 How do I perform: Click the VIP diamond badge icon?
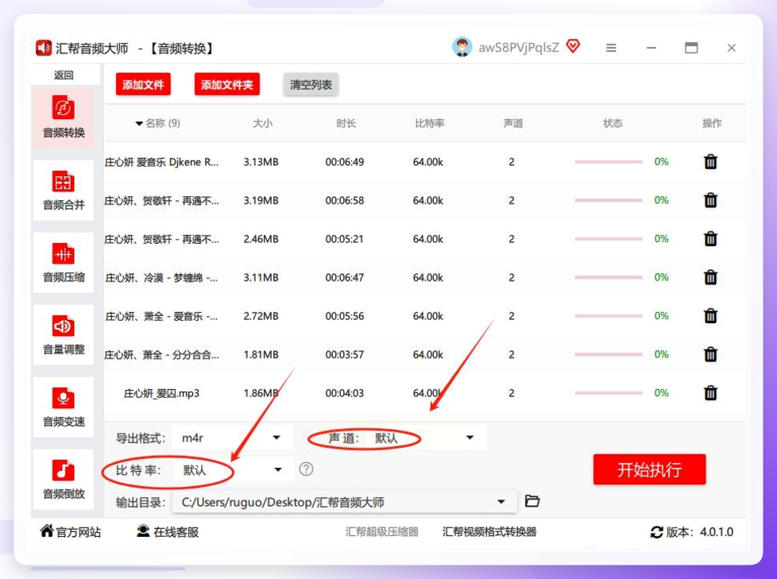click(x=573, y=47)
